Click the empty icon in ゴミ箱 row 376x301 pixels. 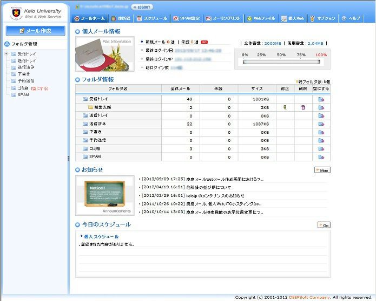coord(321,148)
